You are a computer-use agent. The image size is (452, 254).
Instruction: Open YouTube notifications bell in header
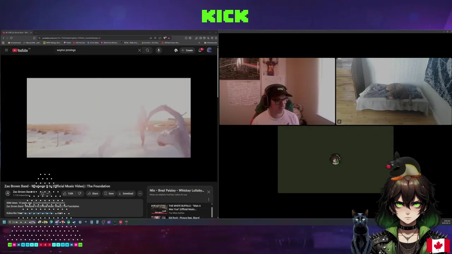pos(200,50)
